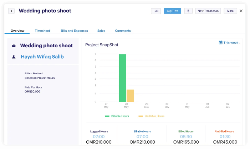Click the Rate Per Hour OMR30.000 value
The height and width of the screenshot is (149, 250).
point(32,91)
